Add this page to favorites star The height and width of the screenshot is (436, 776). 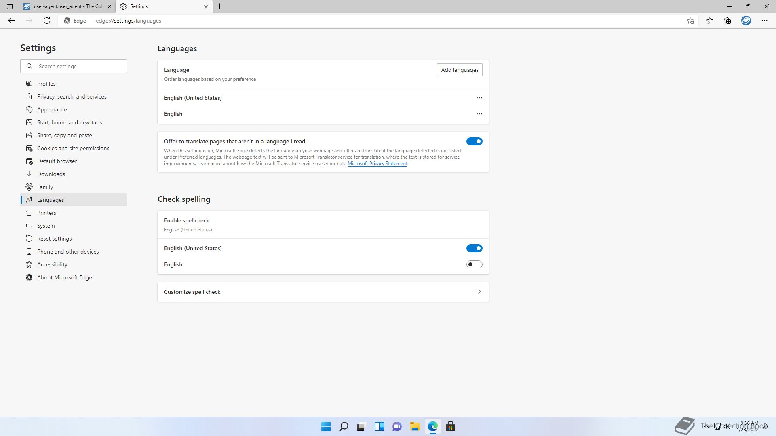point(690,21)
